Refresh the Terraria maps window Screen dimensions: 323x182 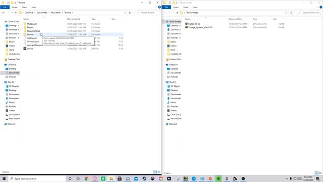click(291, 13)
